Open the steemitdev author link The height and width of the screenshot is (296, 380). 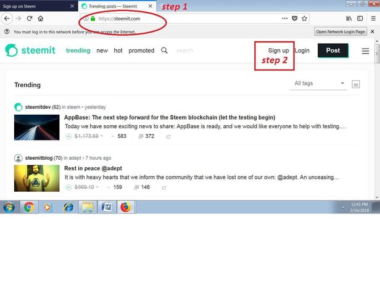(x=38, y=107)
